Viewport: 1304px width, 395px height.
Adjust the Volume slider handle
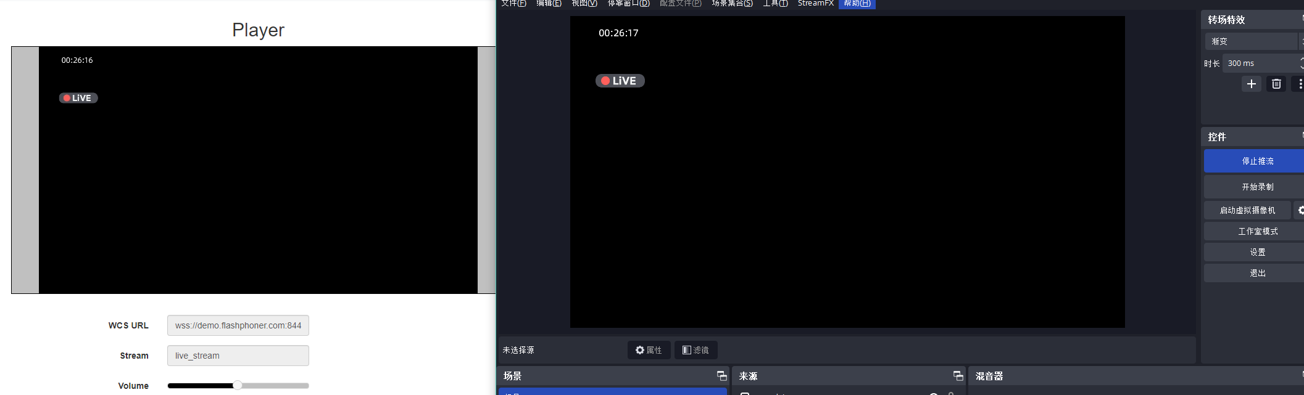pyautogui.click(x=238, y=385)
